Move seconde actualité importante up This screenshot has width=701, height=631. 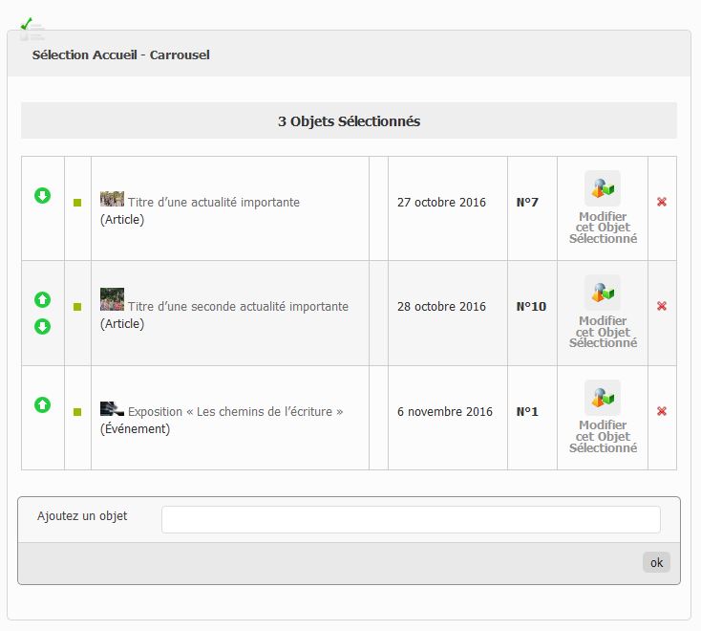point(42,299)
